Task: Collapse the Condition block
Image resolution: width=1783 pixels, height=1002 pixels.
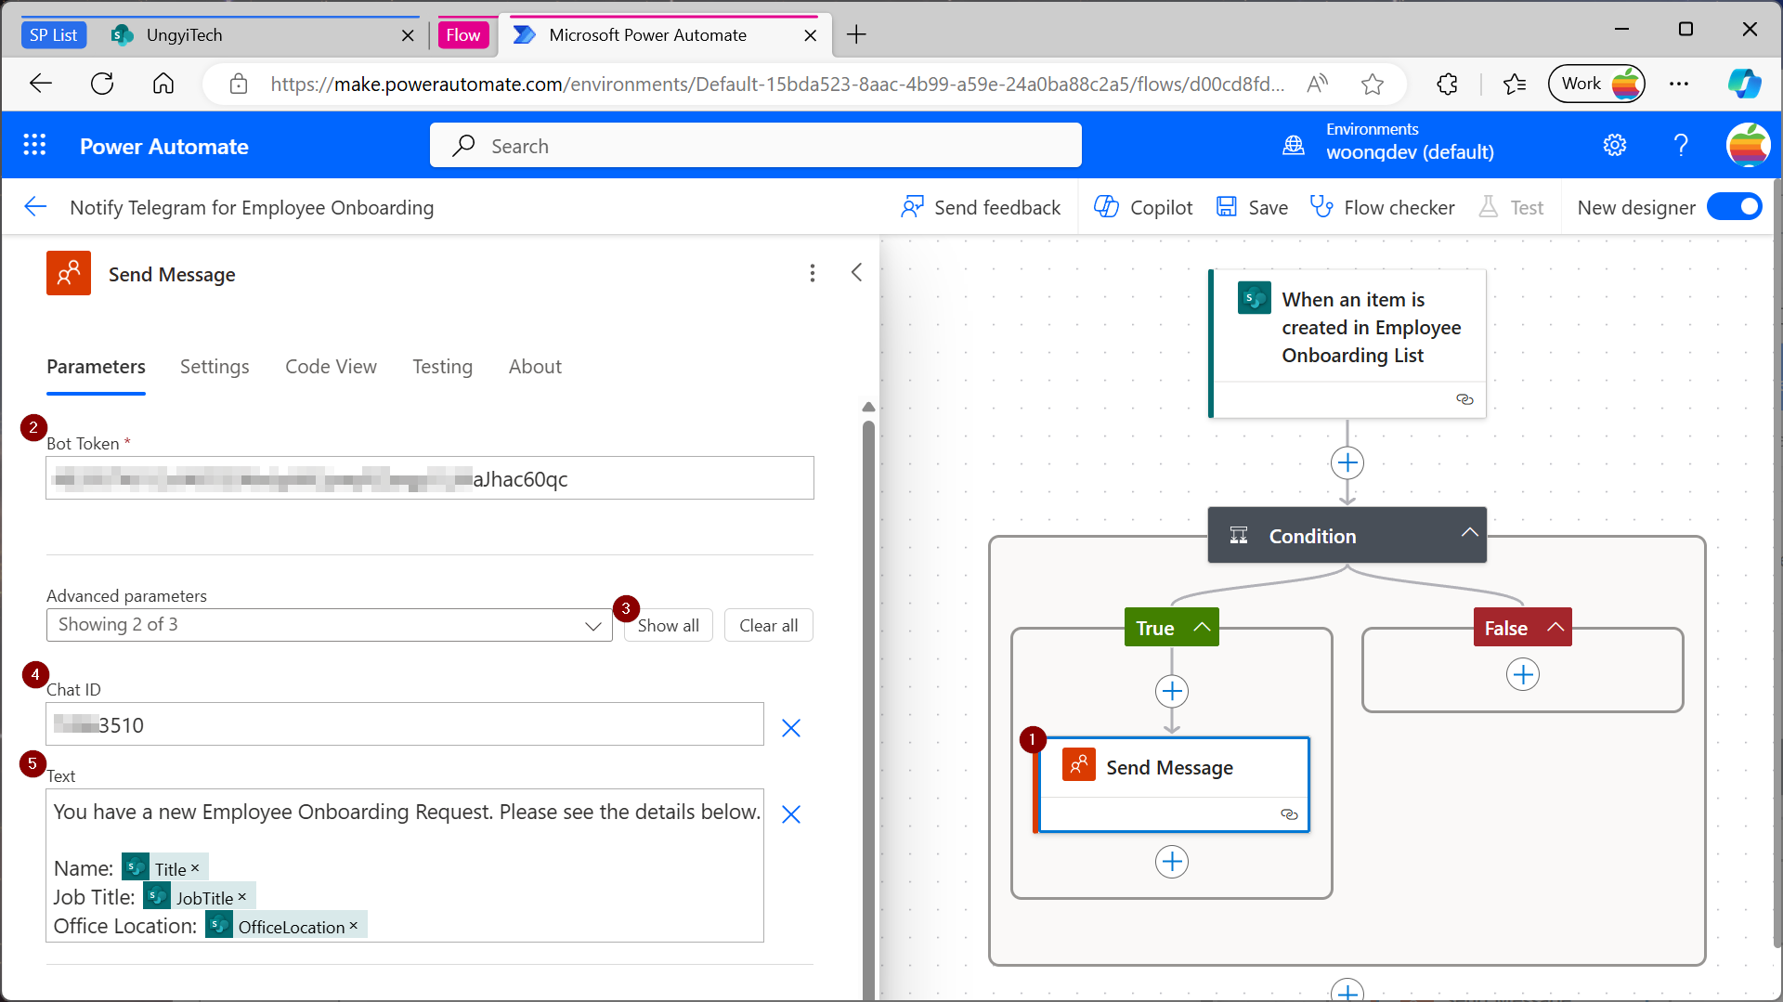Action: coord(1469,533)
